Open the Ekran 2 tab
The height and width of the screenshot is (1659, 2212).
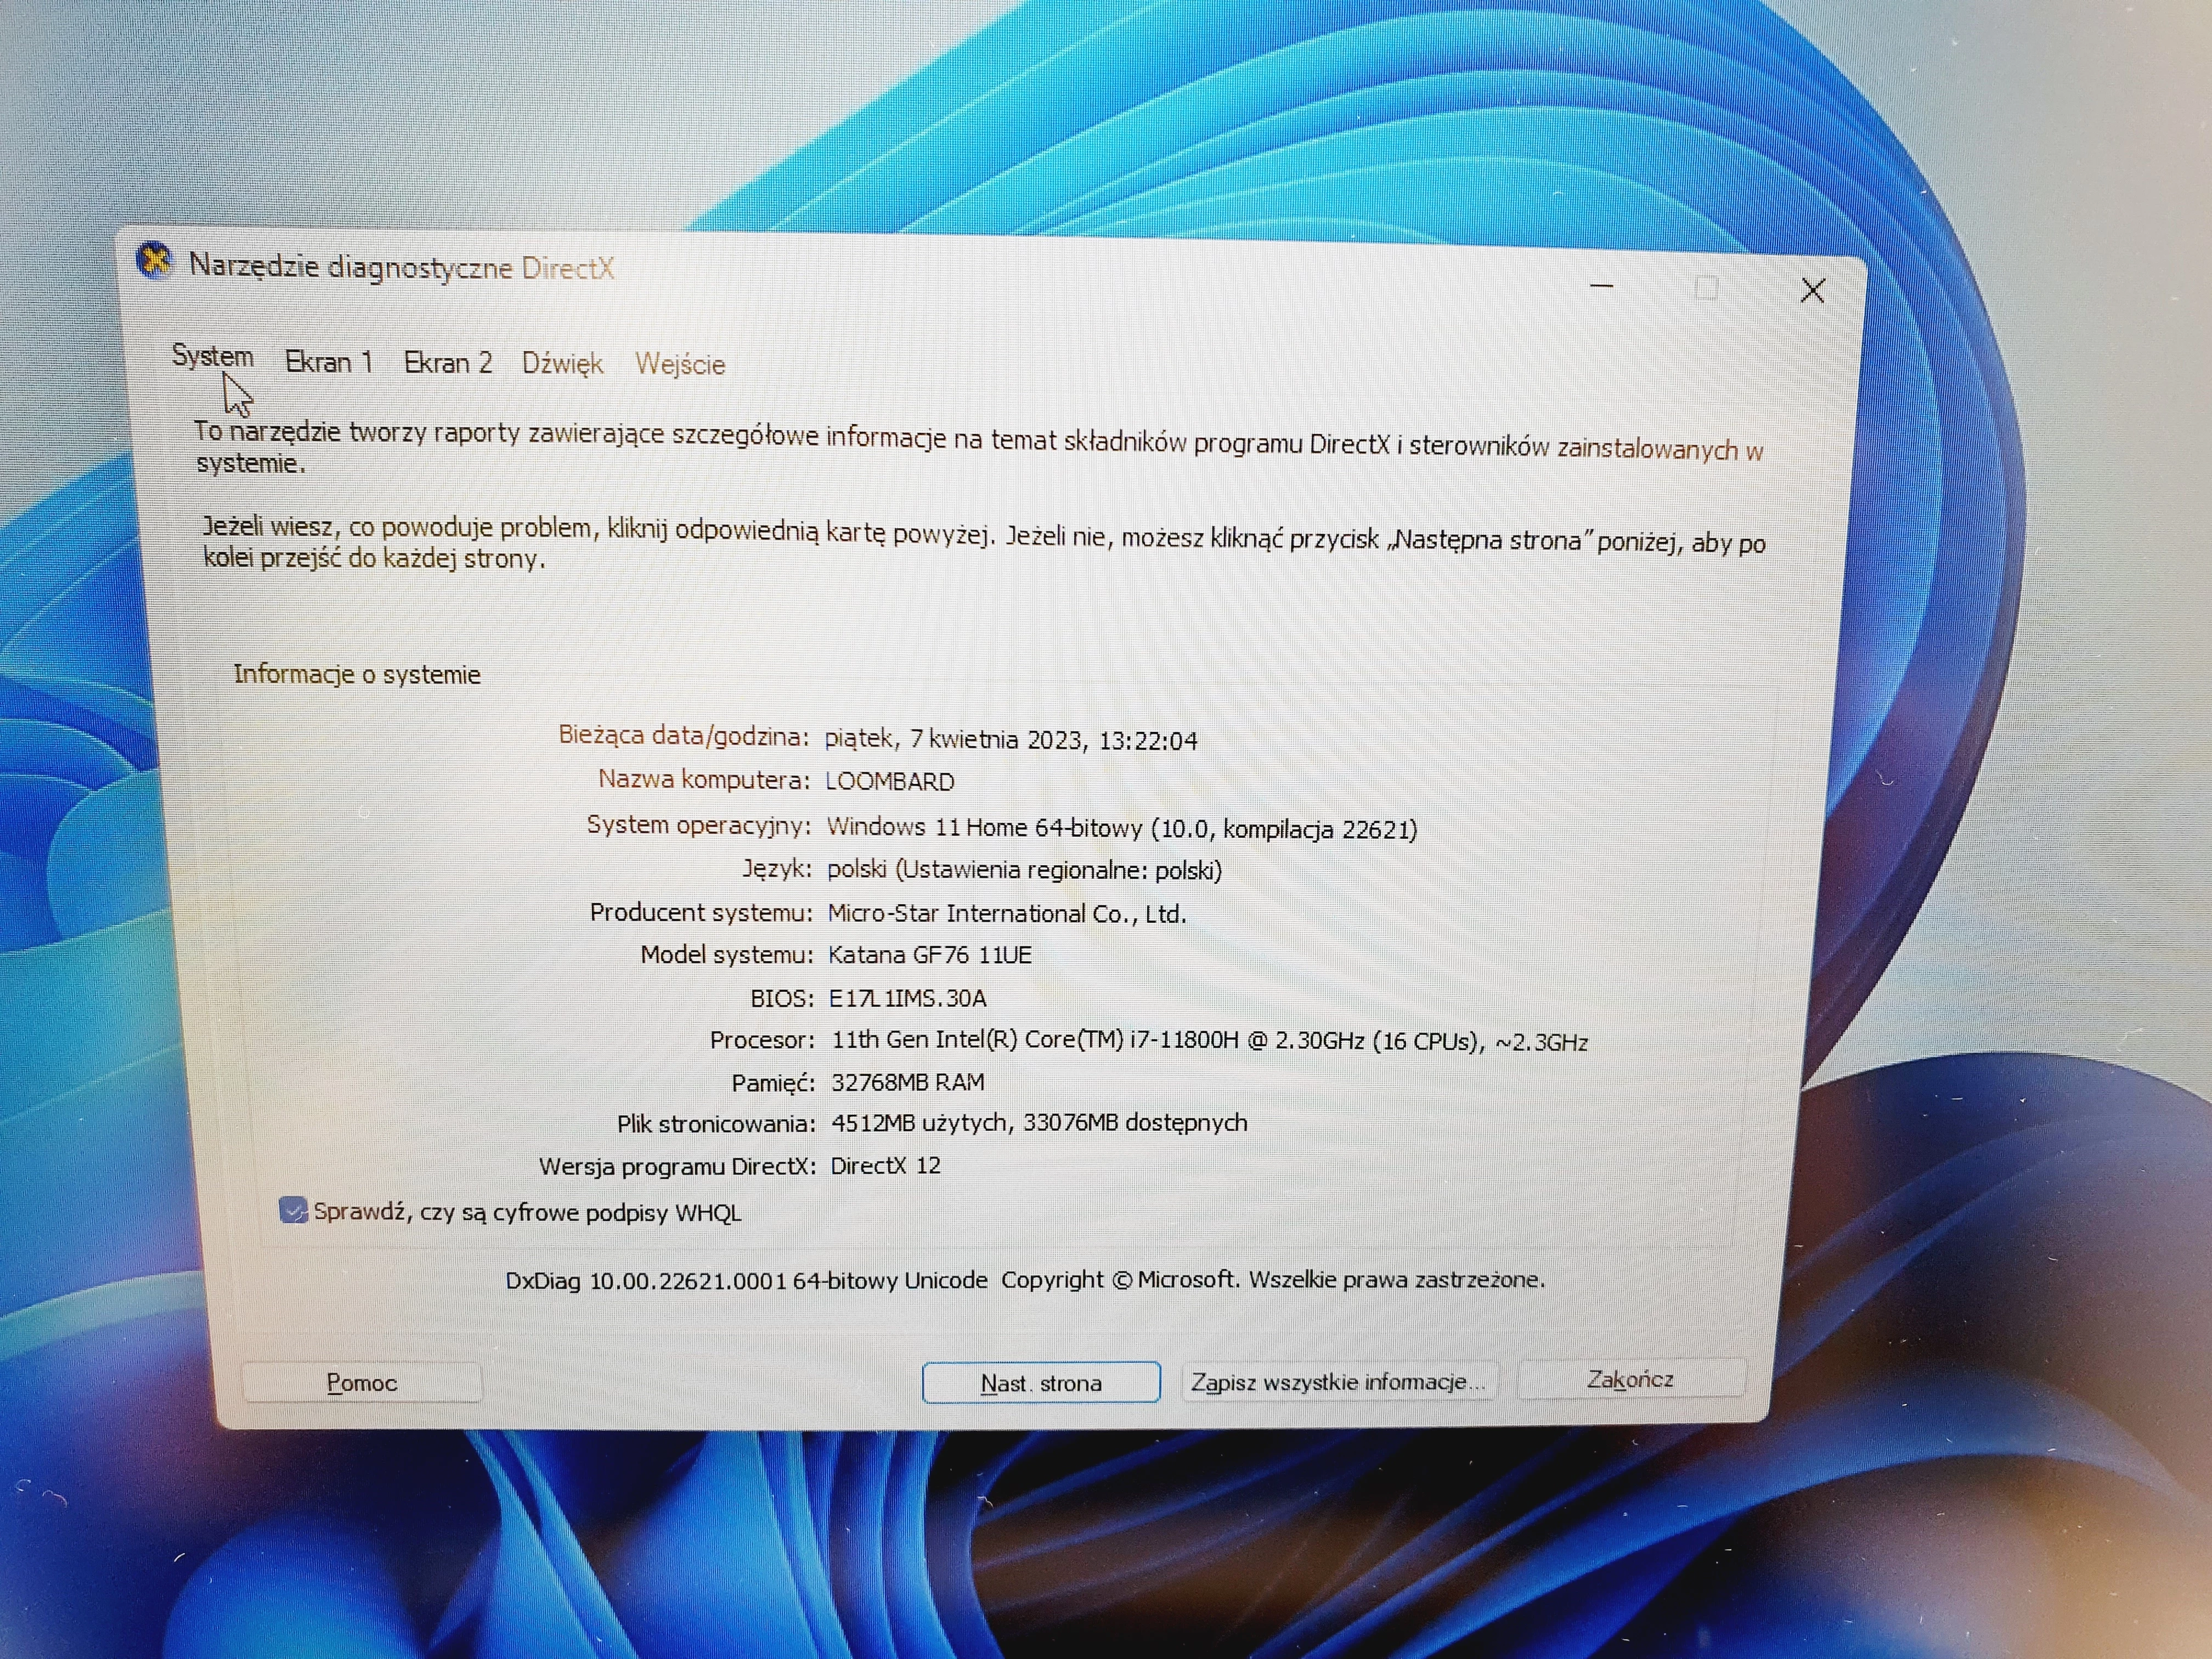[x=448, y=362]
